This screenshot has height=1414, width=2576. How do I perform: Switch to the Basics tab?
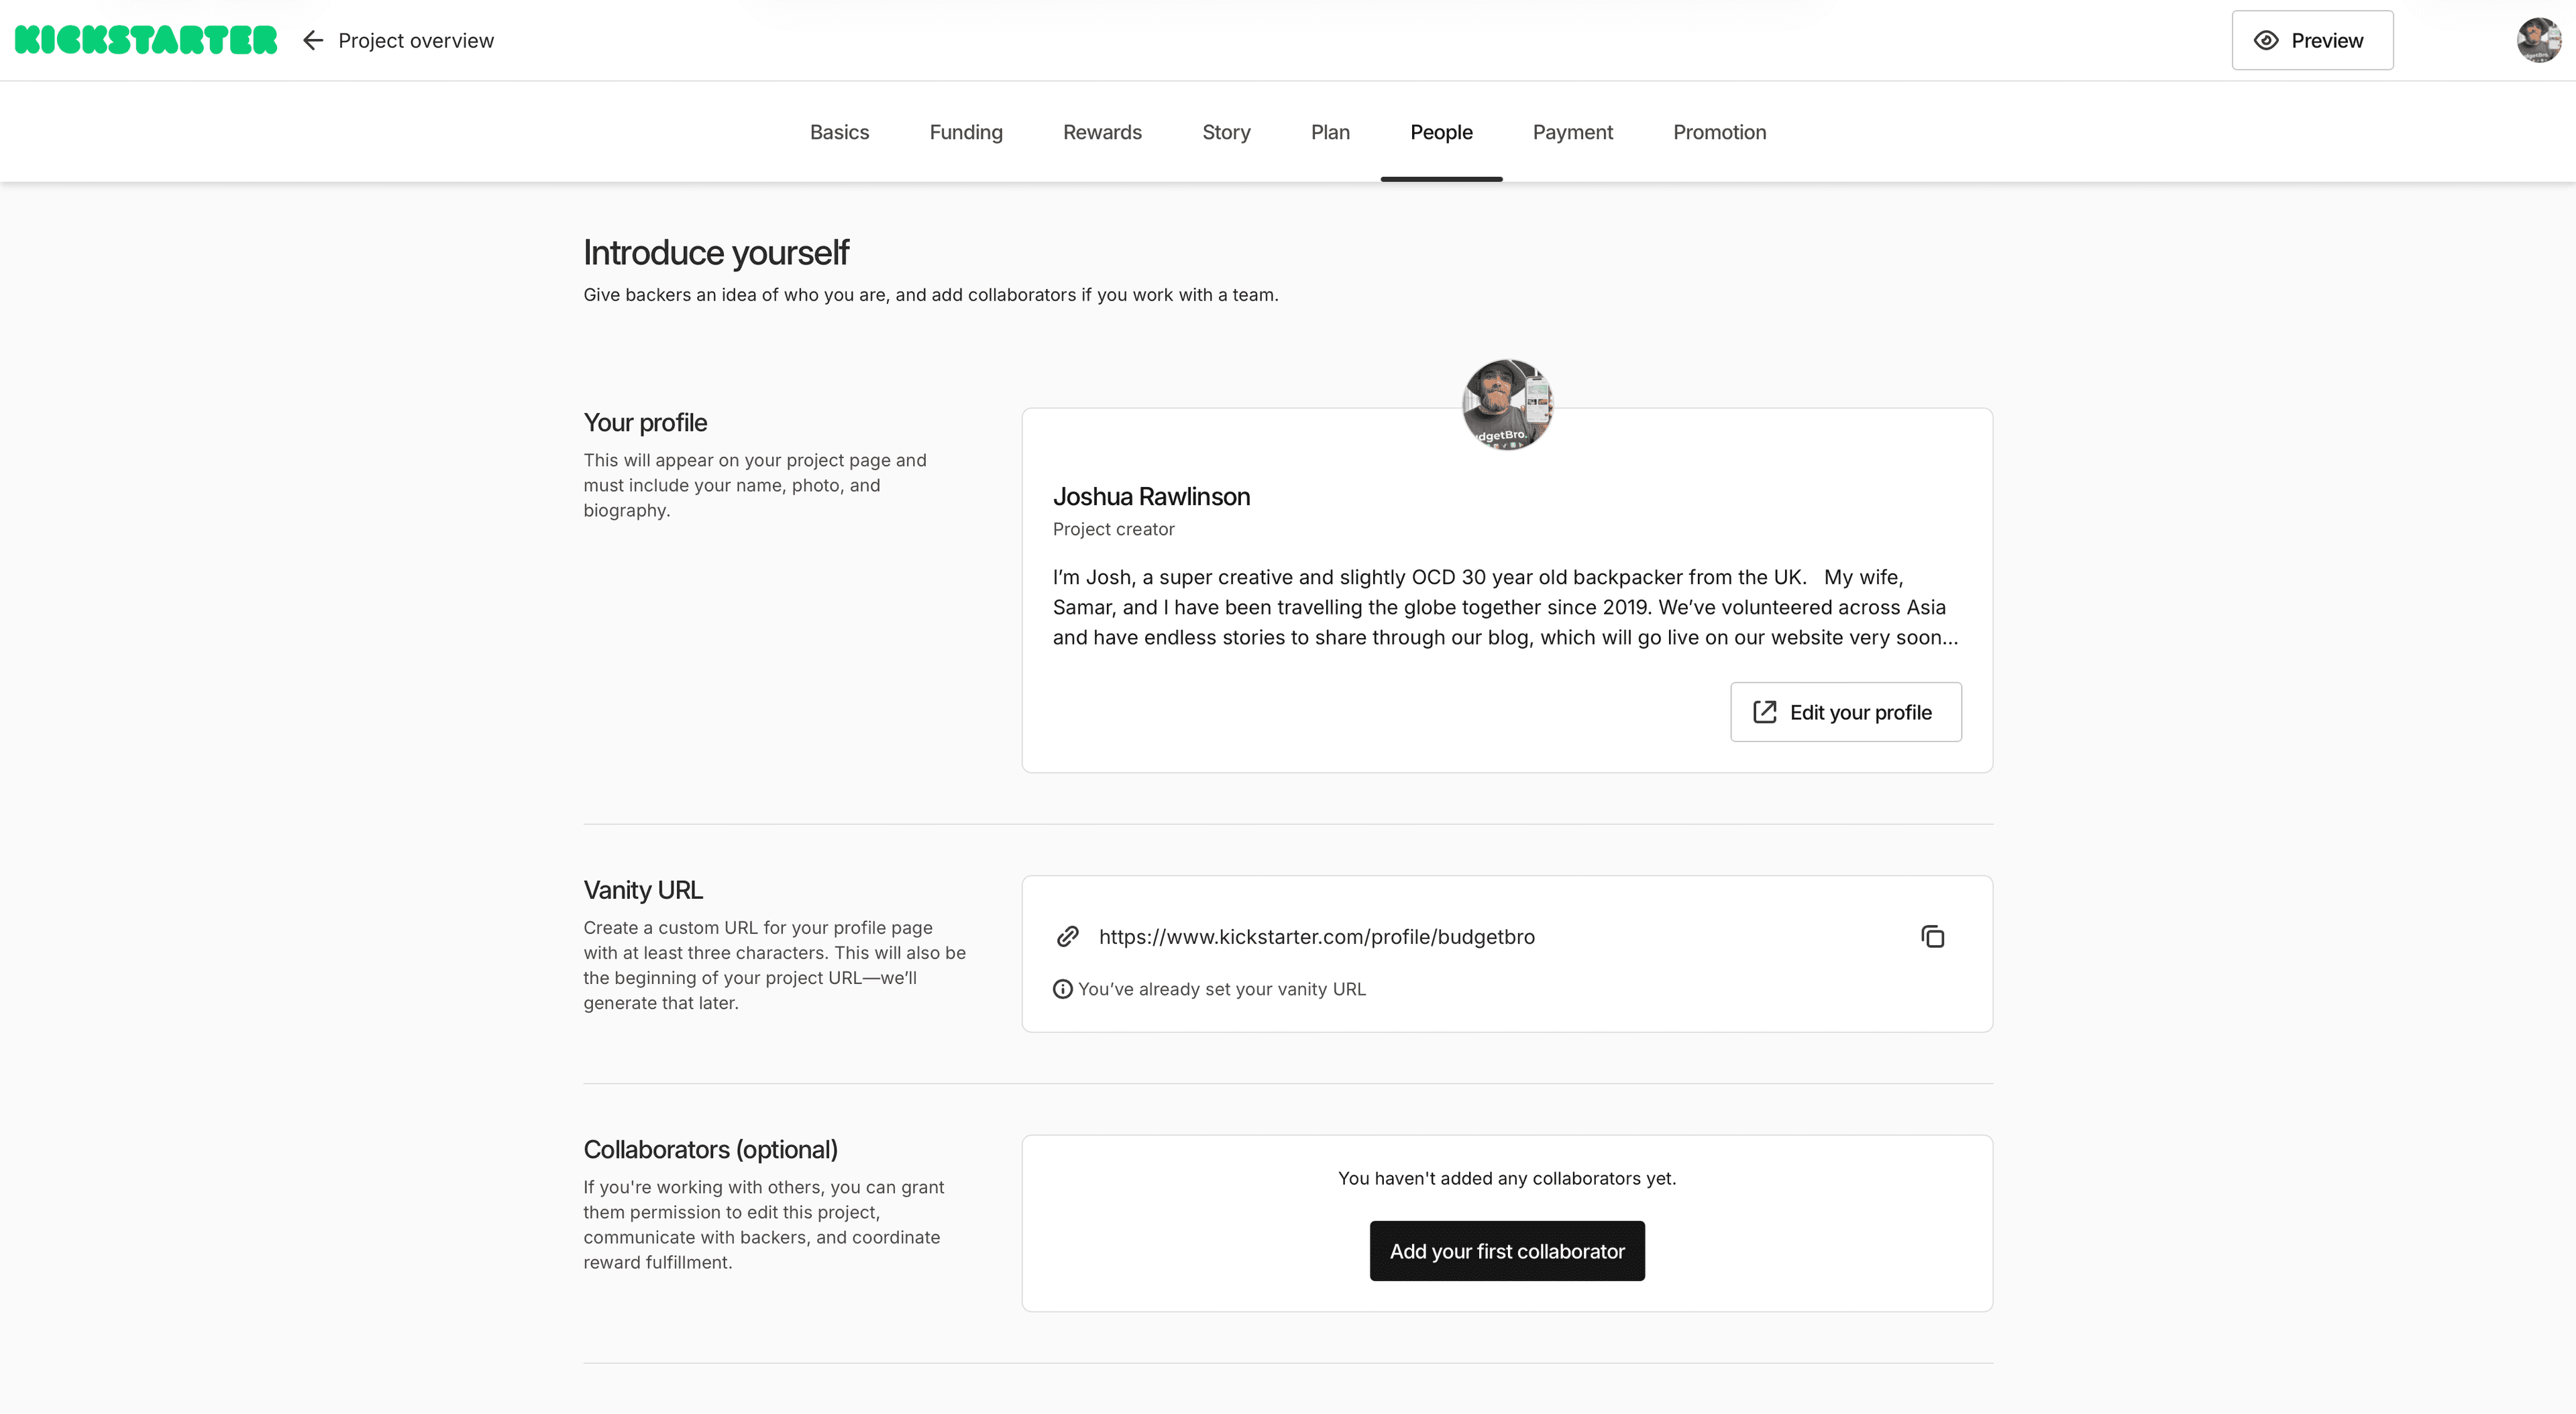point(839,132)
